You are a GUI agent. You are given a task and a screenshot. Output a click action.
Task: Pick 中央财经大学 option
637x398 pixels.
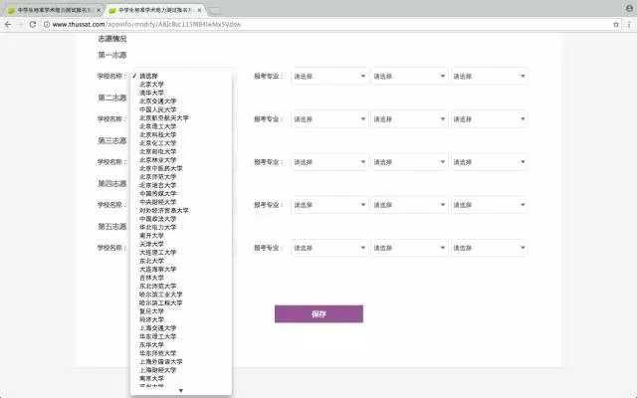pyautogui.click(x=181, y=202)
